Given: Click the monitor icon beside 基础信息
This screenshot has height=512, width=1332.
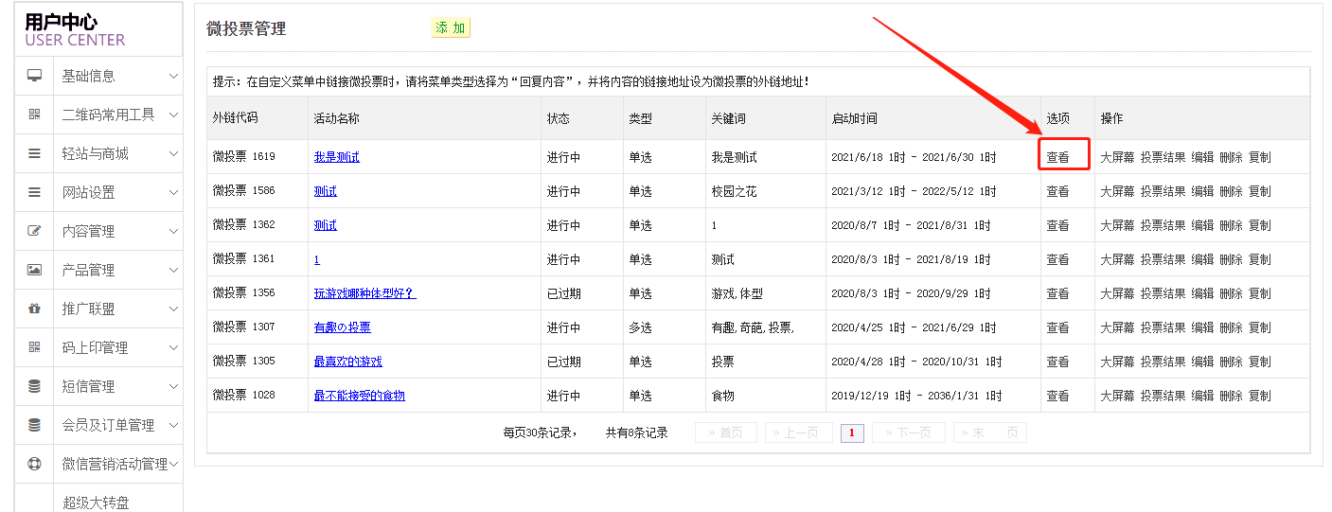Looking at the screenshot, I should tap(35, 76).
